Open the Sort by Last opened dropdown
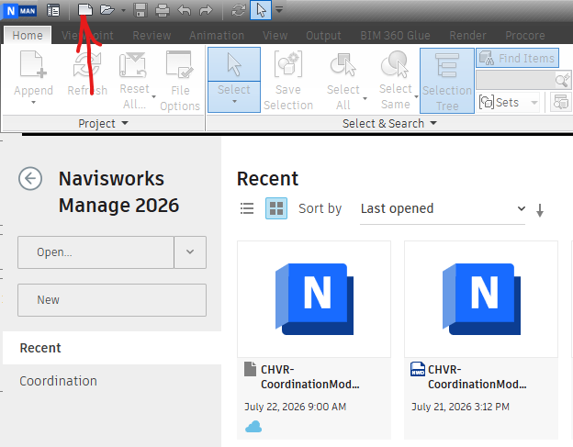Image resolution: width=573 pixels, height=447 pixels. [x=443, y=209]
